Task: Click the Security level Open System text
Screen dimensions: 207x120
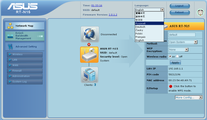Action: point(114,59)
